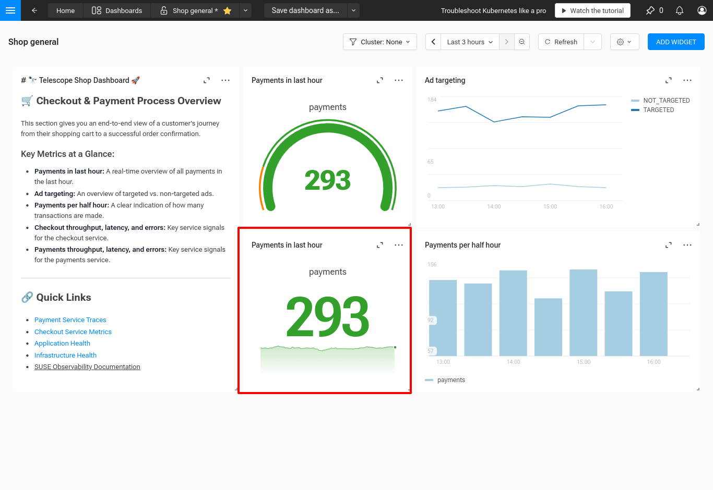This screenshot has width=713, height=490.
Task: Click the pin icon in top bar
Action: [x=650, y=10]
